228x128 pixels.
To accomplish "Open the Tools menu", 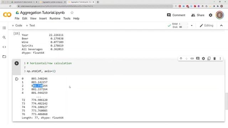I will click(67, 18).
